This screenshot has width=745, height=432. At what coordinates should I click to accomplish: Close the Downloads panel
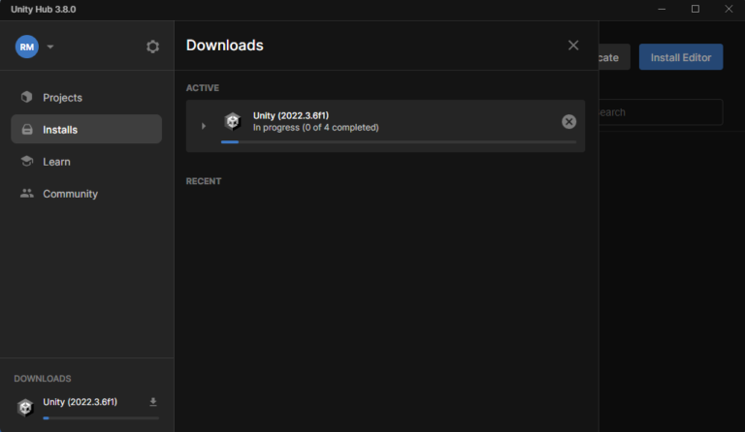[x=573, y=46]
